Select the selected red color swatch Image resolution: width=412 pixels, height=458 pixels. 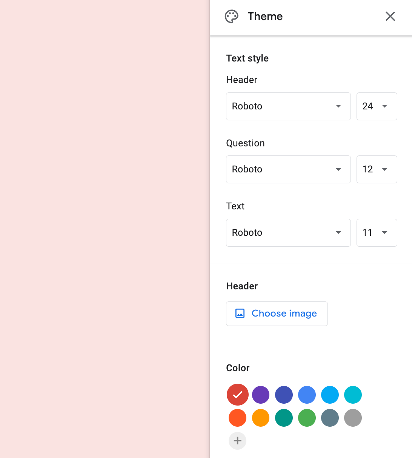pyautogui.click(x=238, y=395)
